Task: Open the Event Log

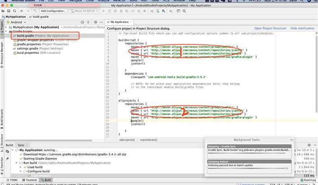Action: 308,180
